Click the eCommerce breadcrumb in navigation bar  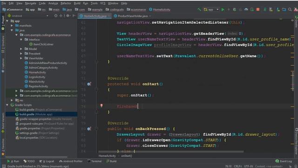(13, 9)
